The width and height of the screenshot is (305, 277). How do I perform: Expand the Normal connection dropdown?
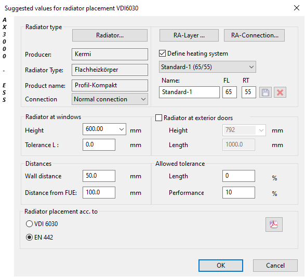[x=110, y=99]
